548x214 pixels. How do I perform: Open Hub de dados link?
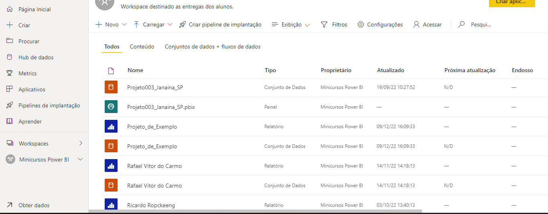point(36,57)
